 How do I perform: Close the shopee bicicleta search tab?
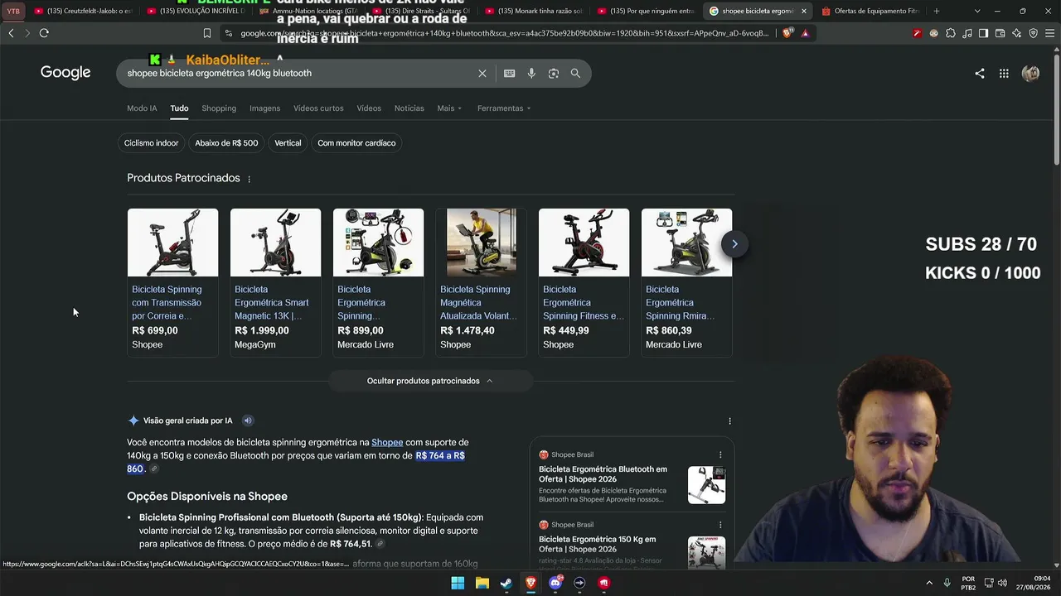(803, 12)
